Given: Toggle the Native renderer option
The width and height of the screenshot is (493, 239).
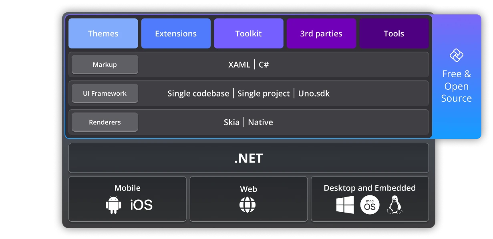Looking at the screenshot, I should click(260, 122).
